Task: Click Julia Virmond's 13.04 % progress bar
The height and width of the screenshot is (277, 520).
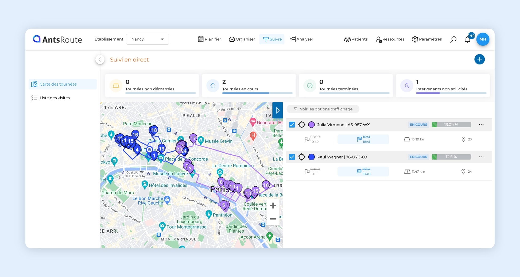Action: click(451, 124)
